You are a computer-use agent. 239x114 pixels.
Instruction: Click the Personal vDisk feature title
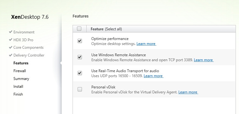tap(103, 87)
